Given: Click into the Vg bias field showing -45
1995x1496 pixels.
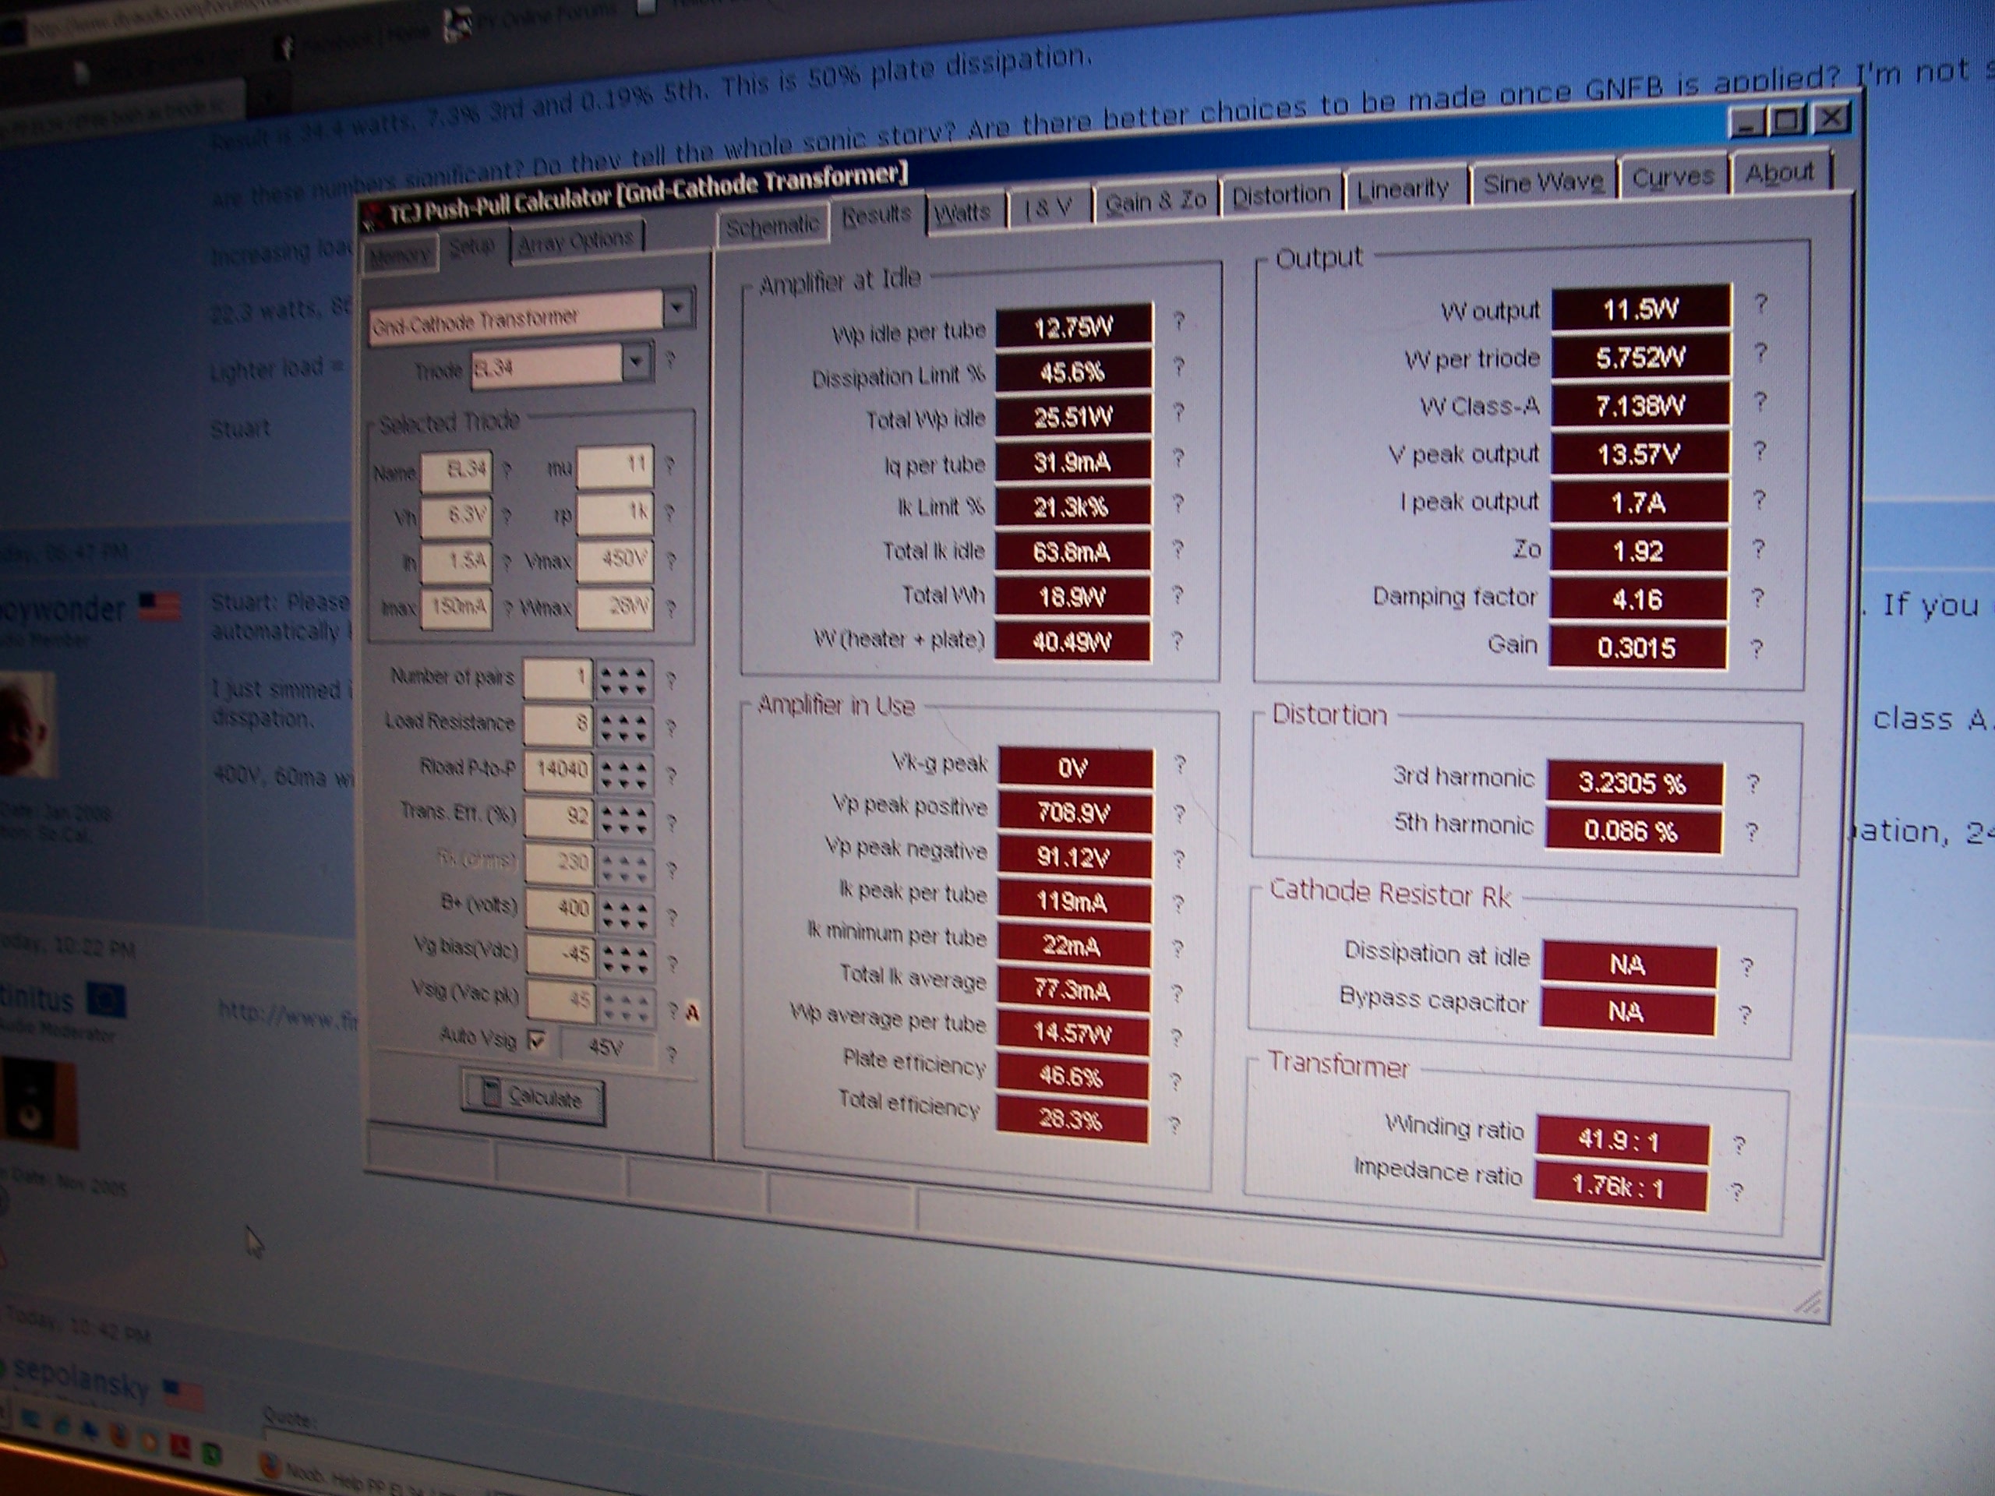Looking at the screenshot, I should (x=560, y=955).
